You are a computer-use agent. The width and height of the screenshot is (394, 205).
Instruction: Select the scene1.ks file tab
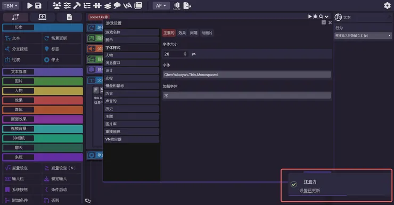click(x=98, y=17)
